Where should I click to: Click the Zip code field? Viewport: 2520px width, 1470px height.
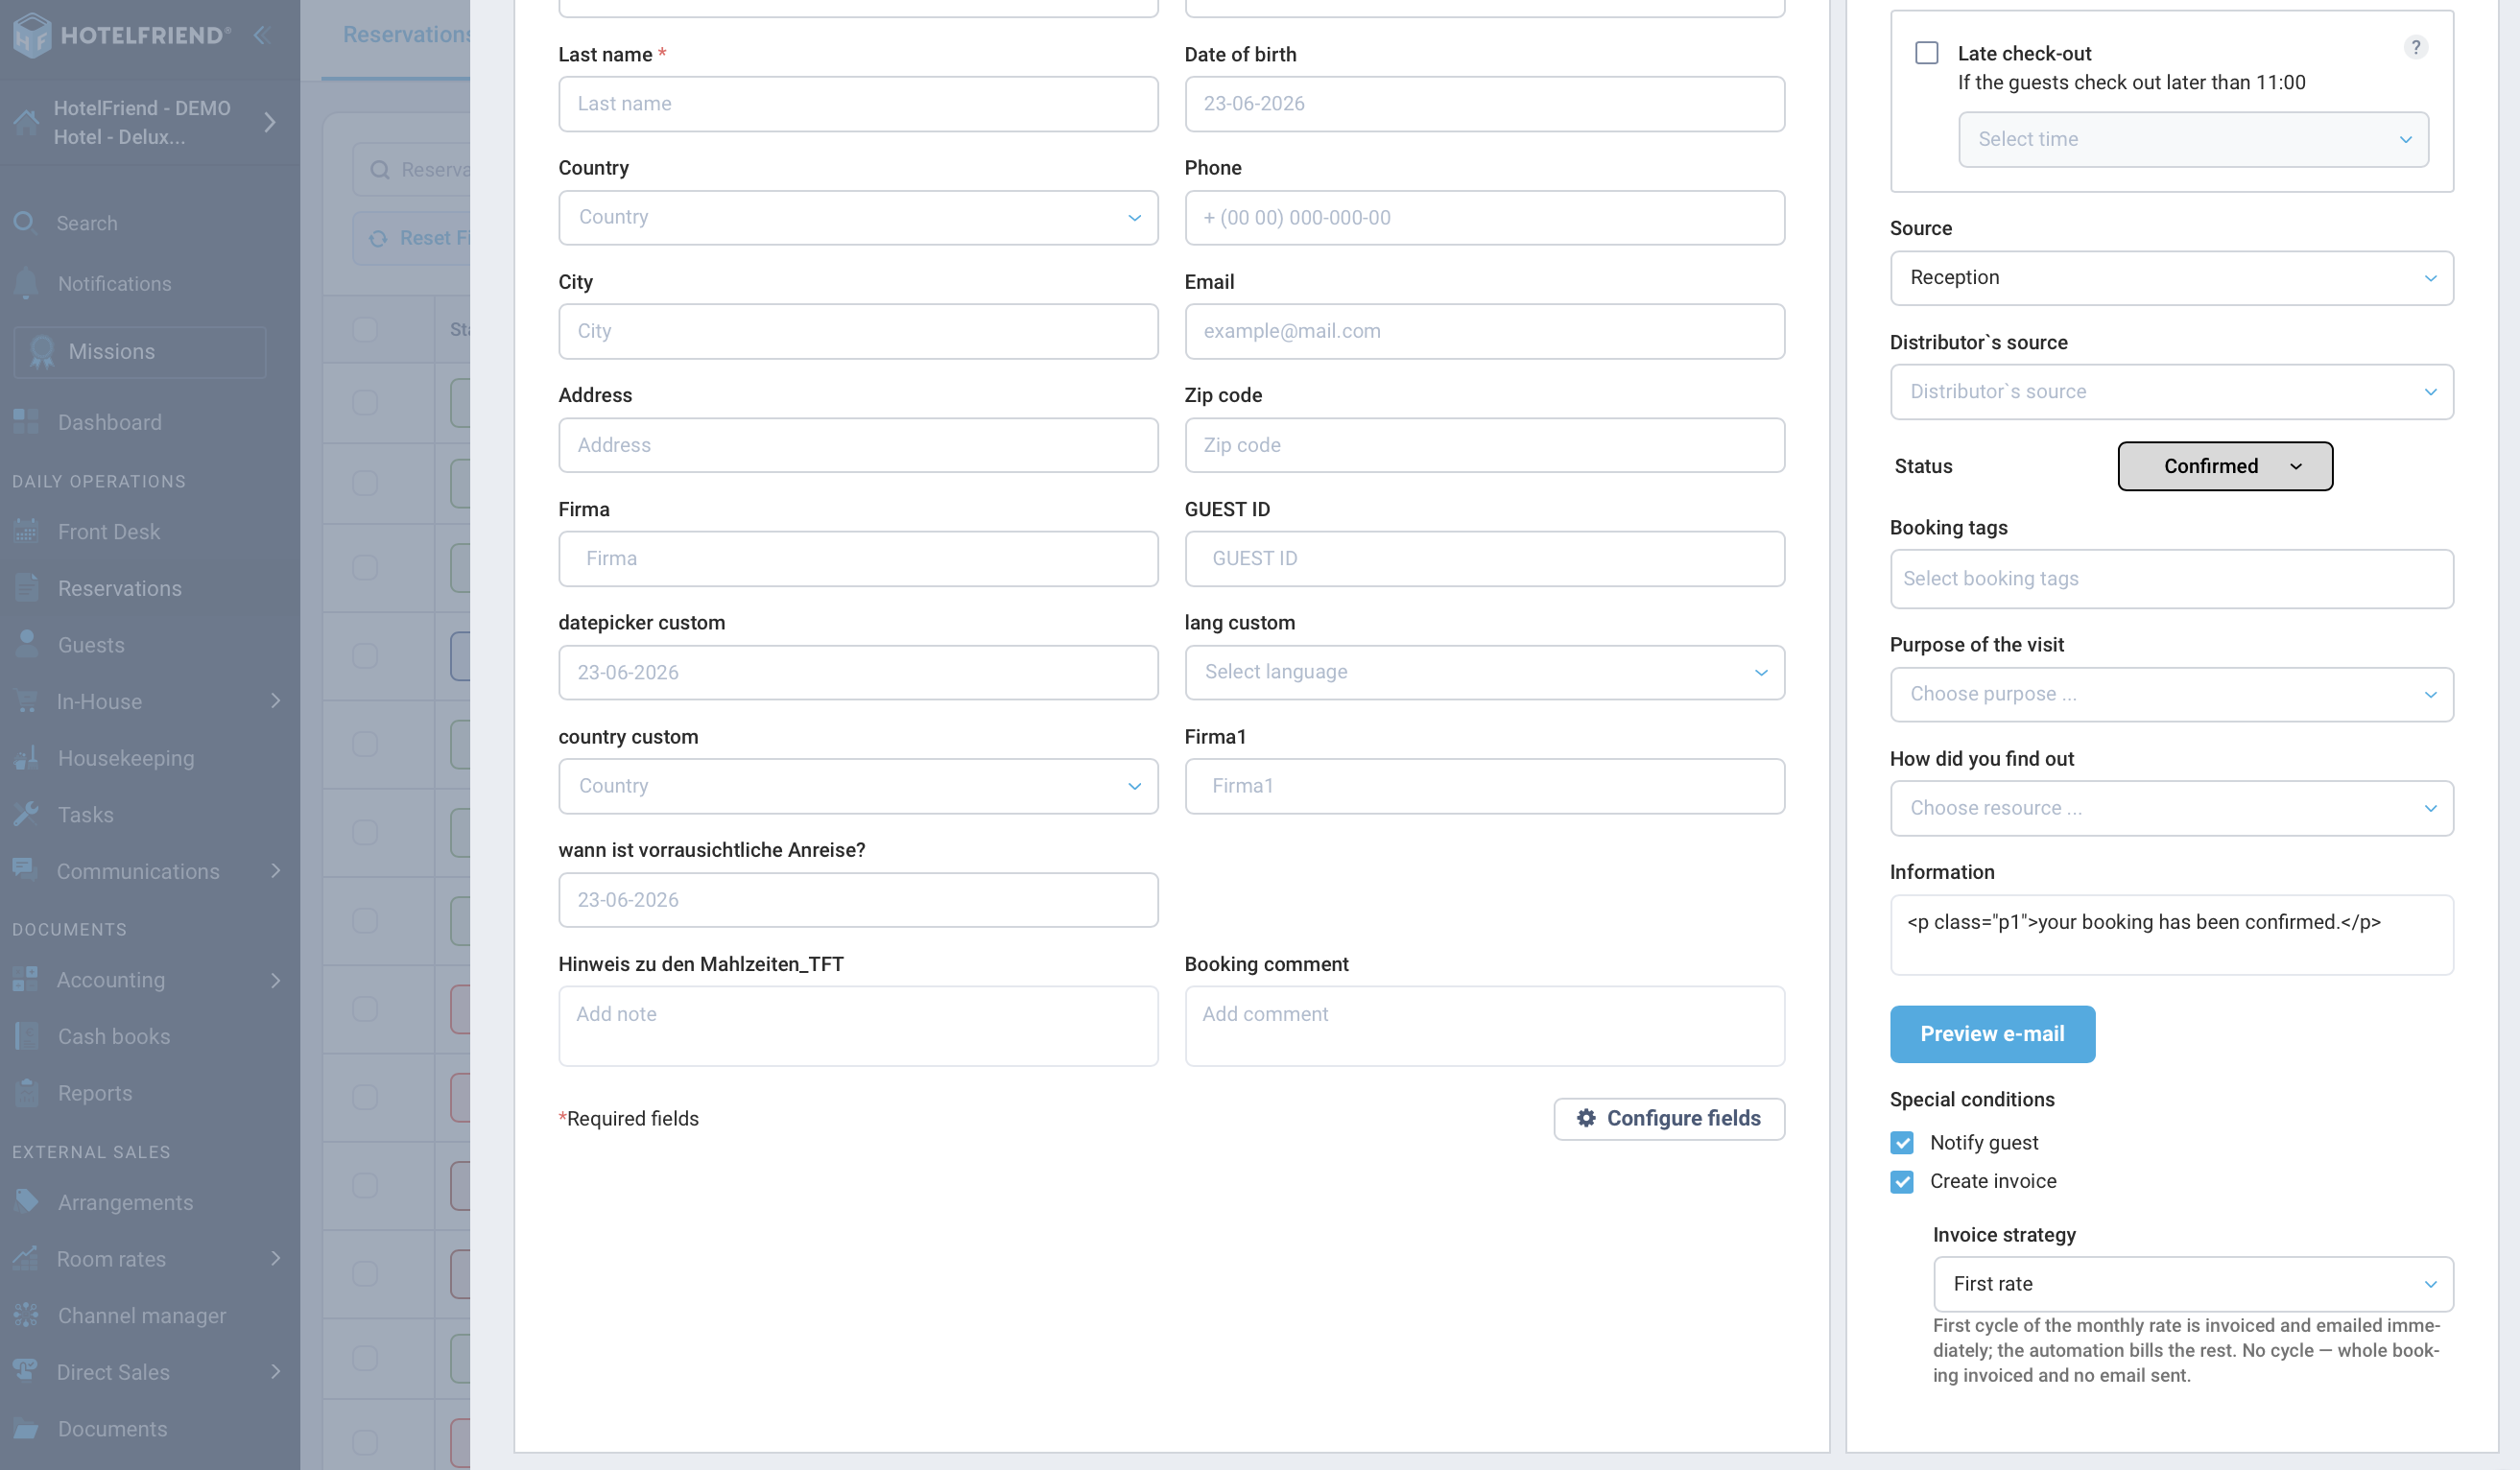click(x=1484, y=445)
